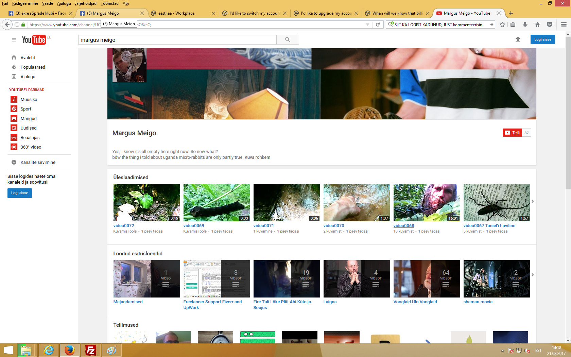
Task: Click the browser back arrow button
Action: point(7,24)
